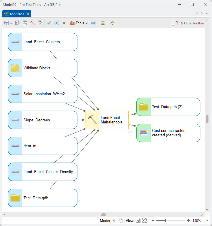Click scroll right arrow
Viewport: 212px width, 226px height.
pyautogui.click(x=202, y=215)
